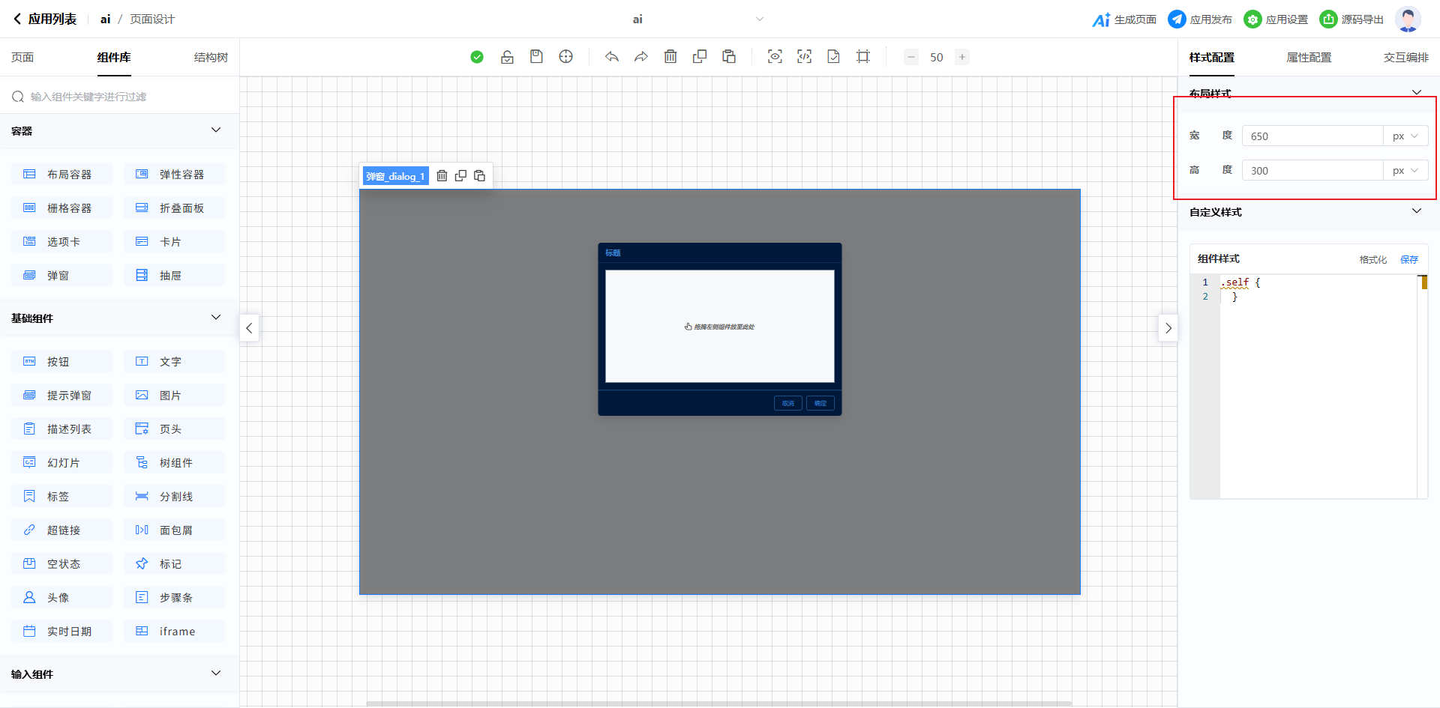
Task: Click the 应用发布 button
Action: pyautogui.click(x=1200, y=19)
